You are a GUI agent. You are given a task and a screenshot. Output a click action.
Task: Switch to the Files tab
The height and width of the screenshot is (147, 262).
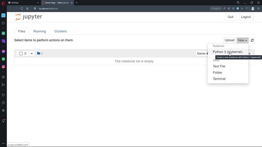tap(22, 31)
